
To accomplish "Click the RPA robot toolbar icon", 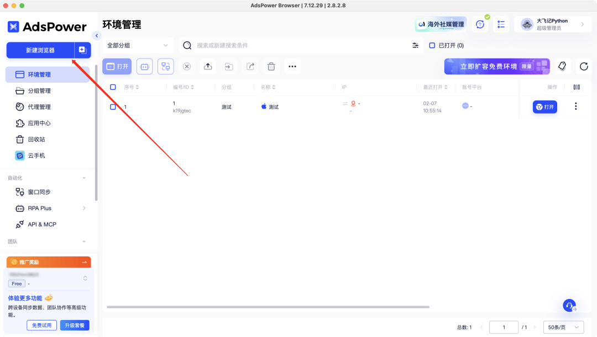I will (x=145, y=67).
